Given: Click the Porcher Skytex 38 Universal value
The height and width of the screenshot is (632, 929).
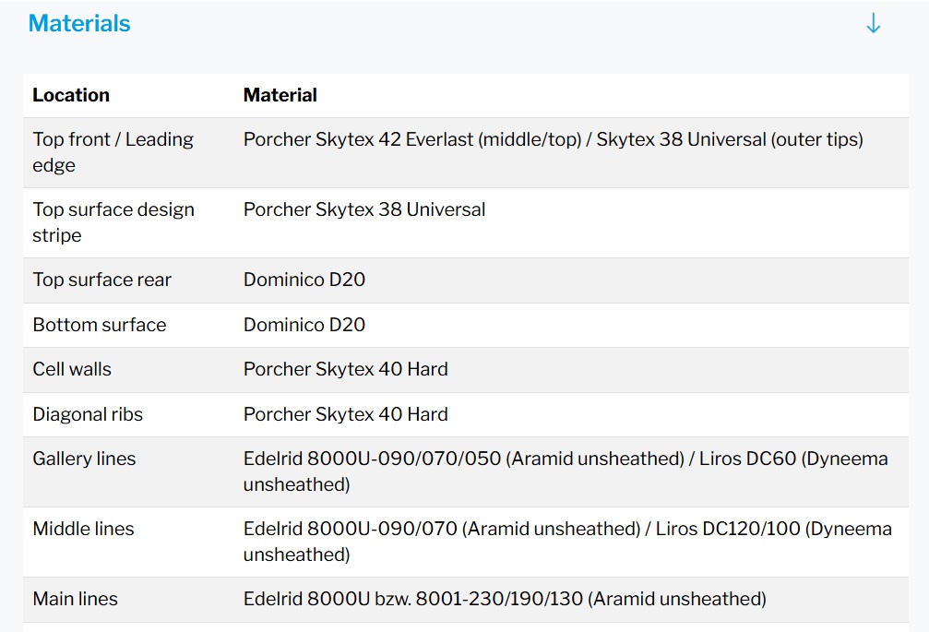Looking at the screenshot, I should point(363,210).
